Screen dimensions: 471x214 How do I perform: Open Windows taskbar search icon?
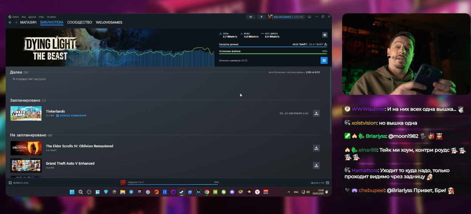[81, 192]
